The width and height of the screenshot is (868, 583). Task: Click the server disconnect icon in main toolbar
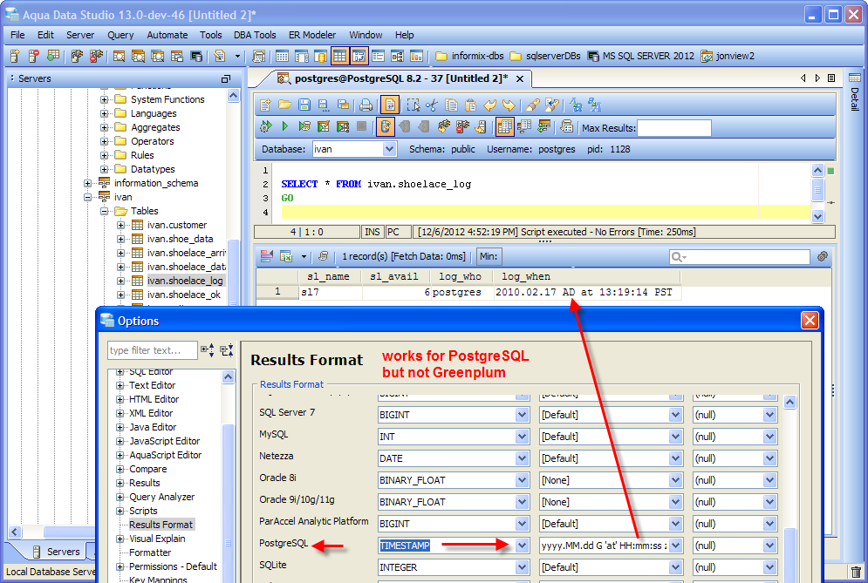tap(96, 56)
